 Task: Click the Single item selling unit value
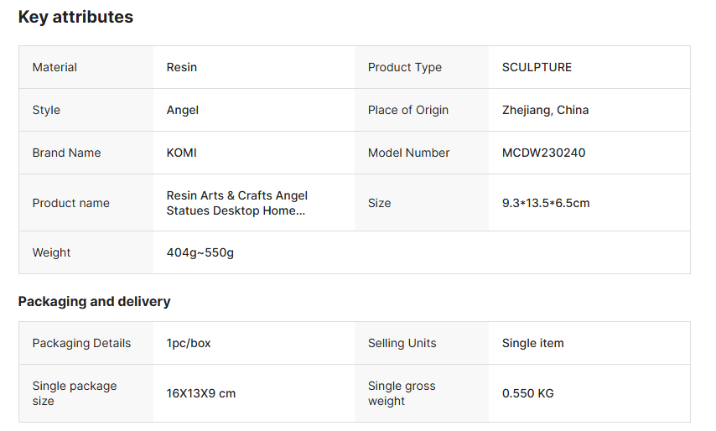coord(533,343)
